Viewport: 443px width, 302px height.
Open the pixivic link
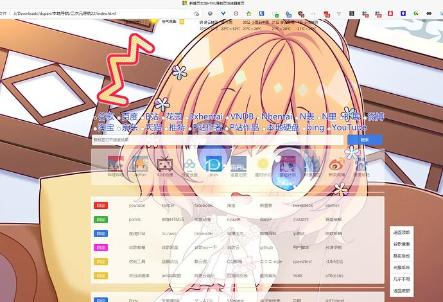[135, 219]
